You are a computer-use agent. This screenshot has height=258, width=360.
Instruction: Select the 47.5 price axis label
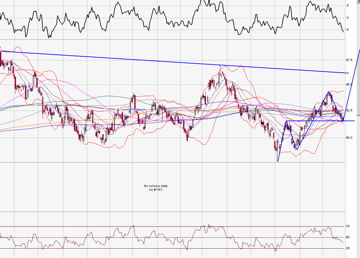tap(349, 60)
